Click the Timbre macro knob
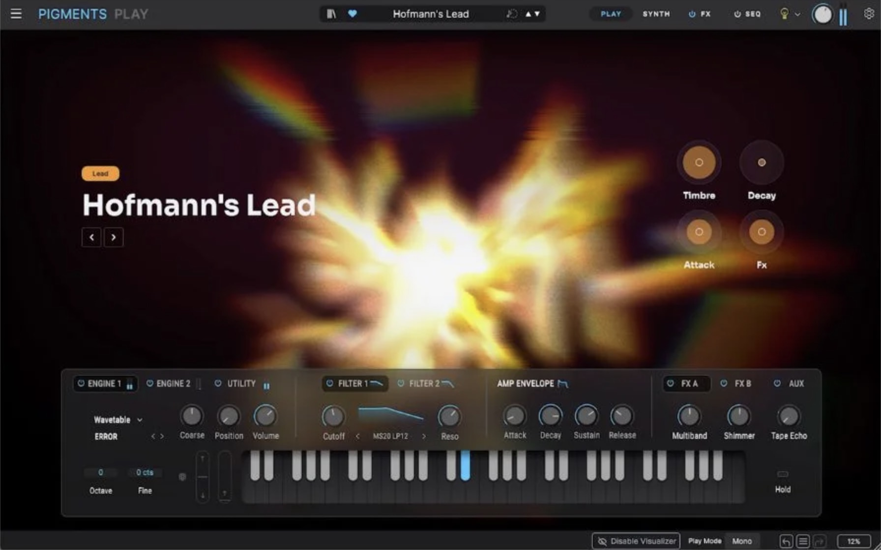The height and width of the screenshot is (550, 881). tap(699, 162)
